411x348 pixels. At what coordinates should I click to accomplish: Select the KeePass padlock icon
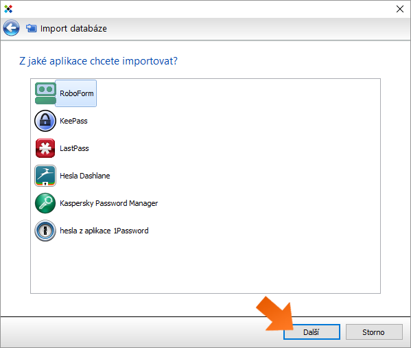tap(45, 121)
